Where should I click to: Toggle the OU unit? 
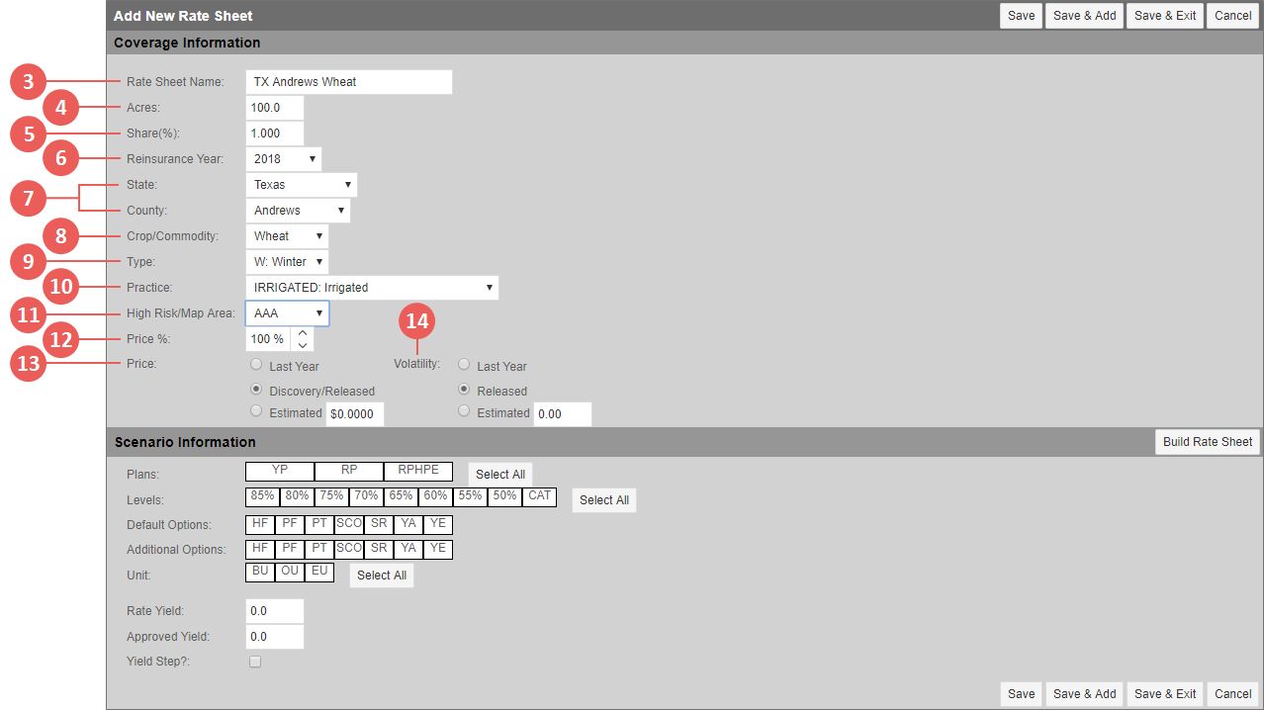(x=289, y=573)
